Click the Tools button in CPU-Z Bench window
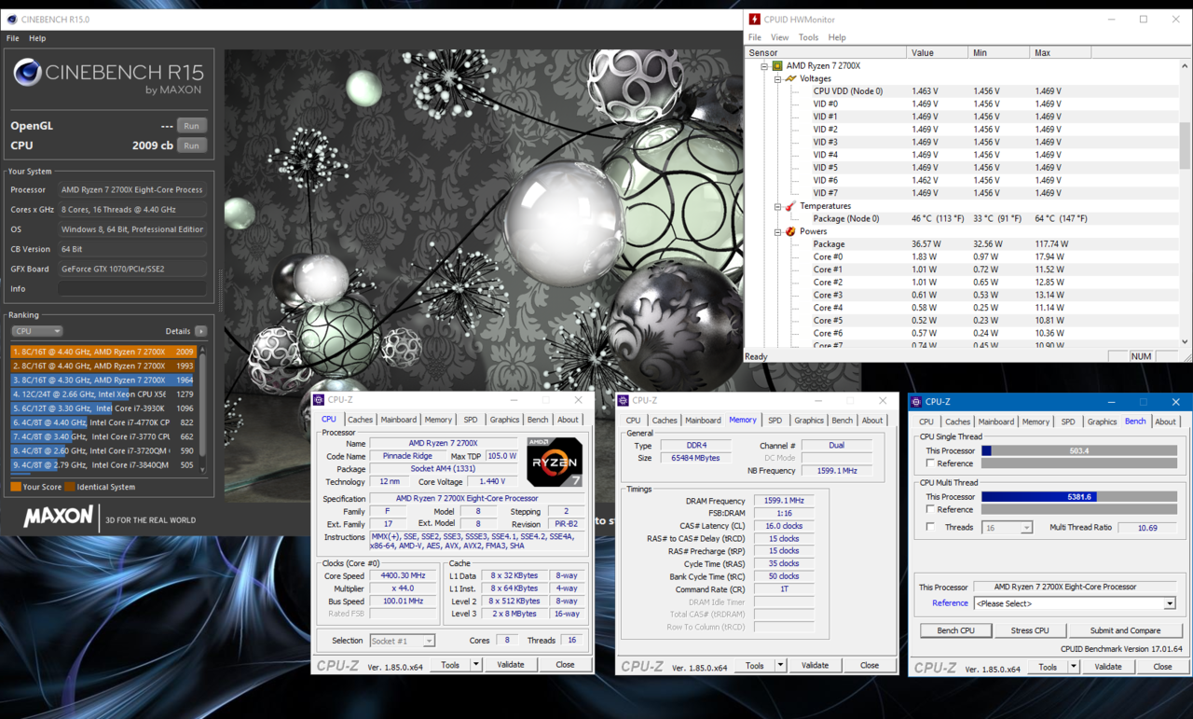Screen dimensions: 1193x719 tap(1049, 667)
